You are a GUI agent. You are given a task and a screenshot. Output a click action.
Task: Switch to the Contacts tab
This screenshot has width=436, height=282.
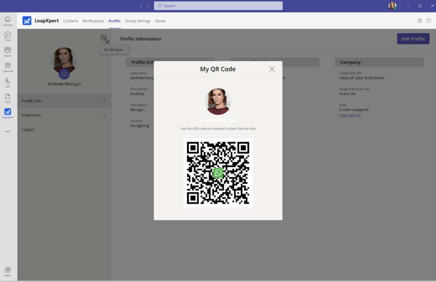pos(71,21)
